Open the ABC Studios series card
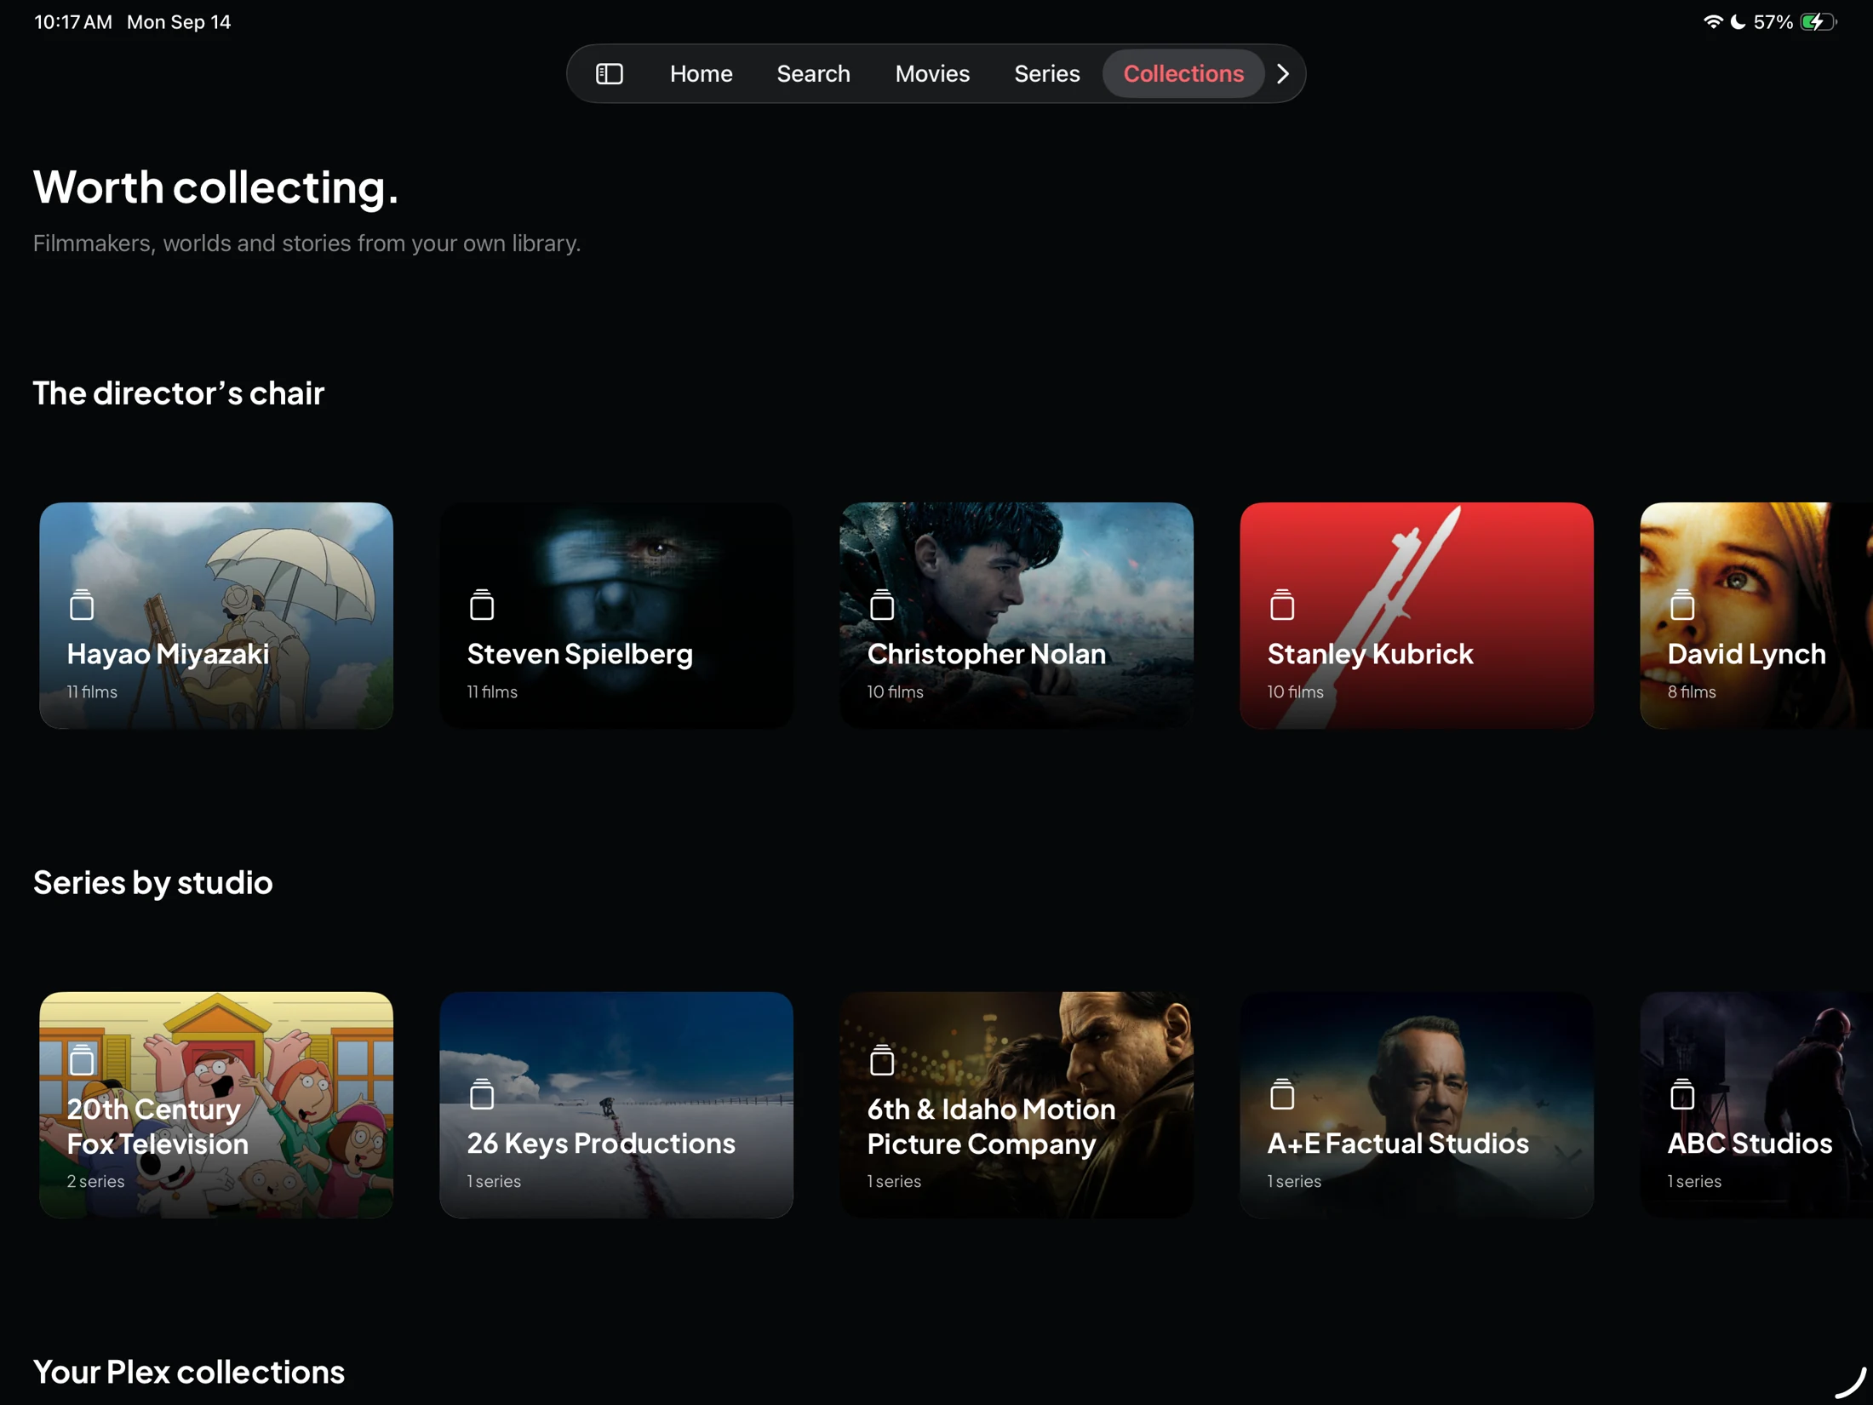Image resolution: width=1873 pixels, height=1405 pixels. coord(1756,1104)
